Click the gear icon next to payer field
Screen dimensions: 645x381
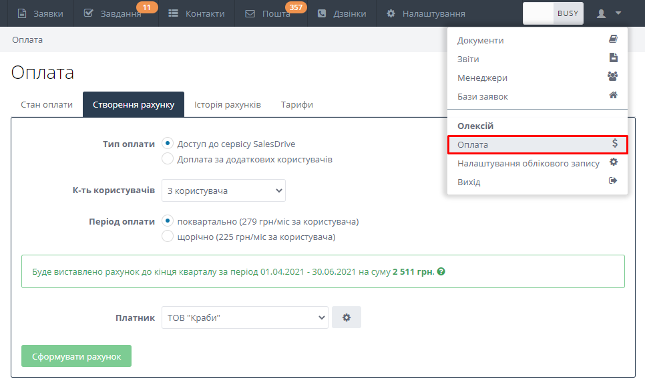pyautogui.click(x=346, y=317)
